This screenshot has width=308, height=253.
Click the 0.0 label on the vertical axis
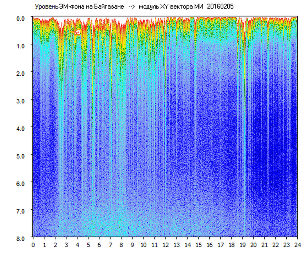pos(21,18)
